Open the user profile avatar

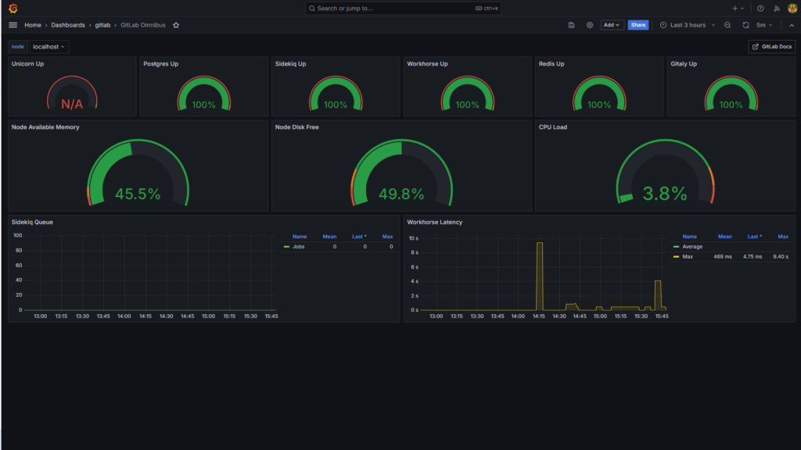point(792,8)
